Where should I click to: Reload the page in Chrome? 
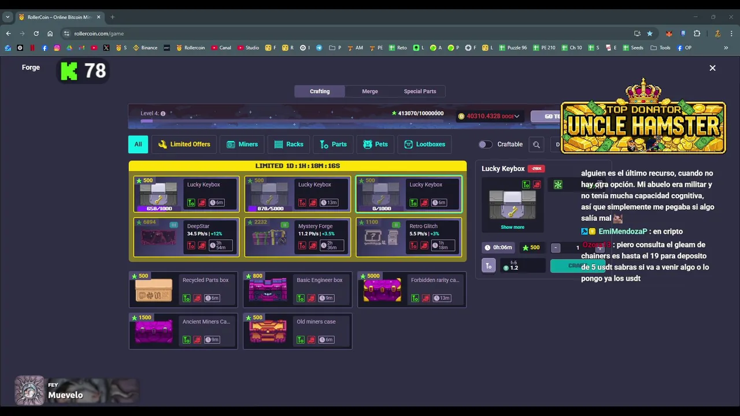36,34
